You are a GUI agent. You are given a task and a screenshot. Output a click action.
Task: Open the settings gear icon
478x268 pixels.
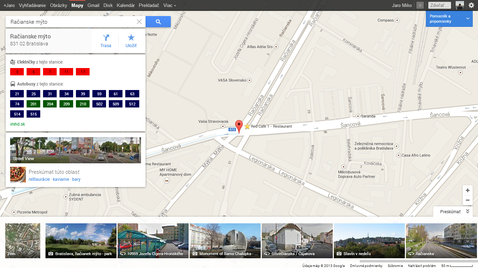point(471,5)
